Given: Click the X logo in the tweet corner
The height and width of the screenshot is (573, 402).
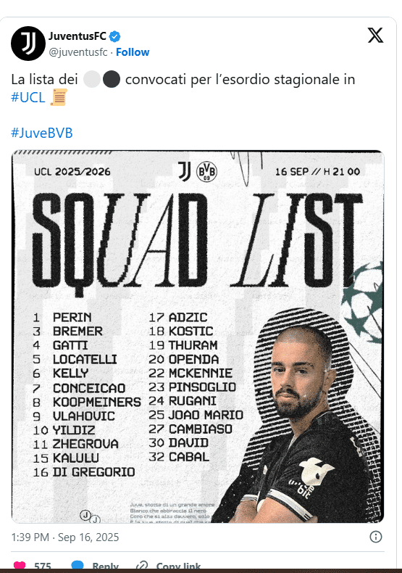Looking at the screenshot, I should (375, 36).
